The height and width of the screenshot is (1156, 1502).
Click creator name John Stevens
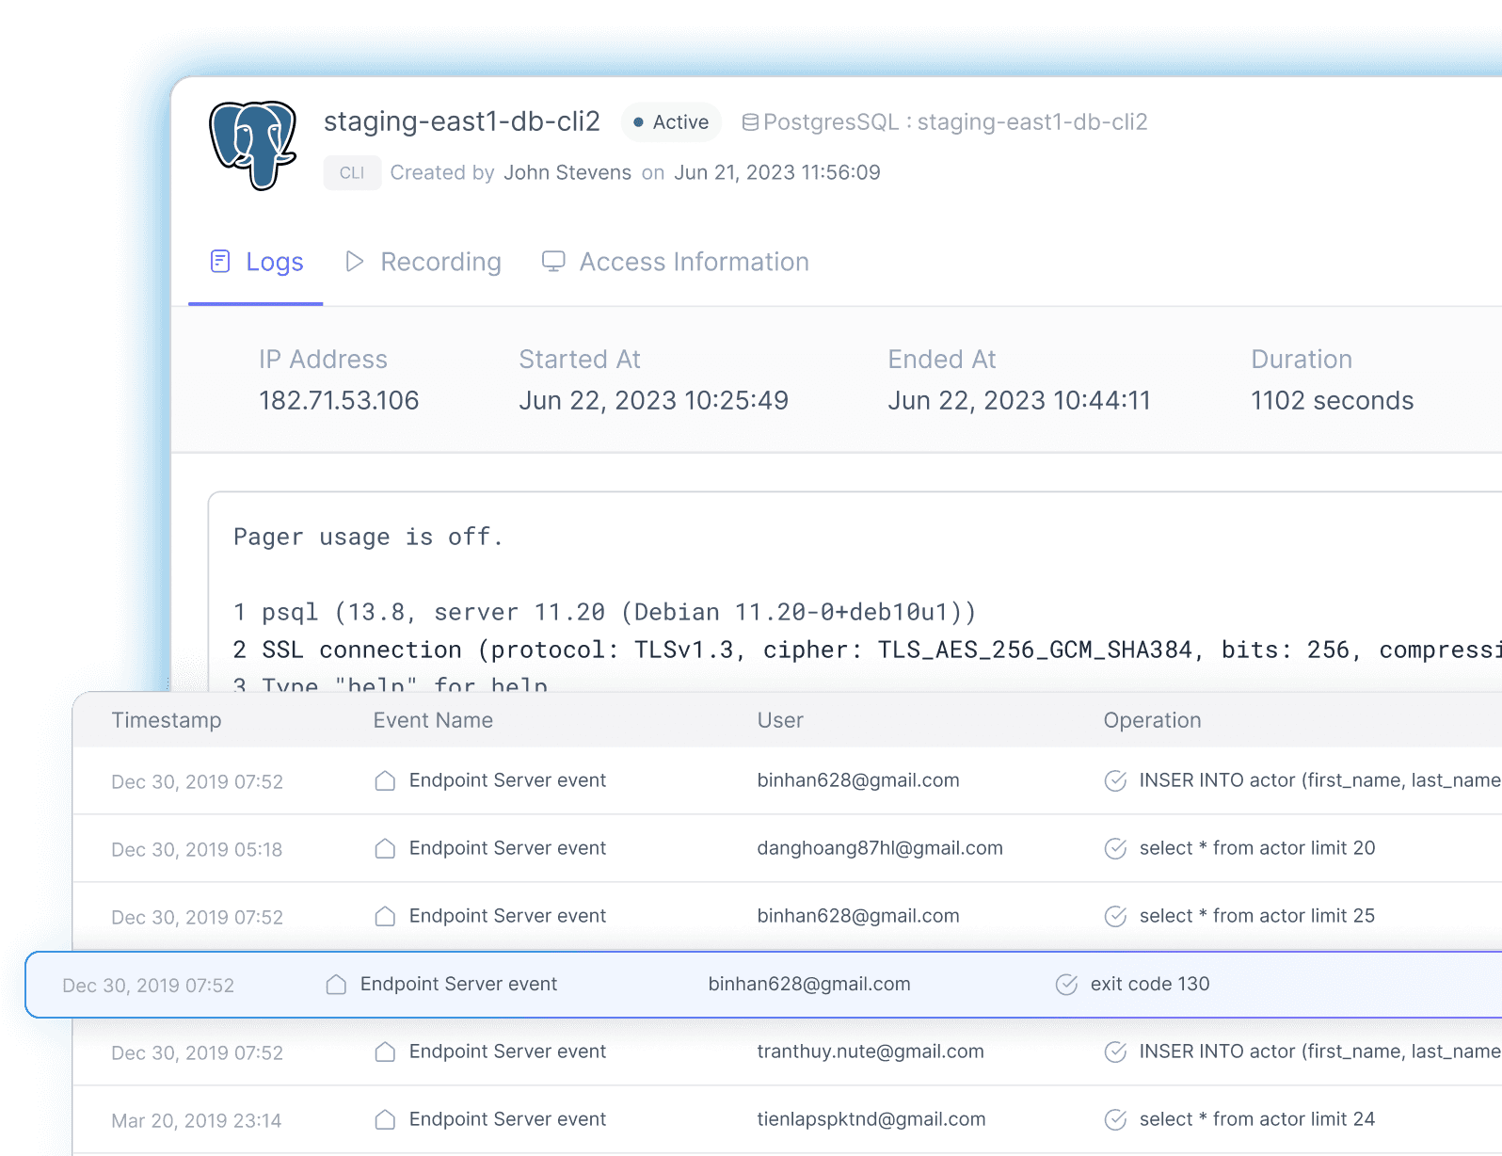point(567,172)
